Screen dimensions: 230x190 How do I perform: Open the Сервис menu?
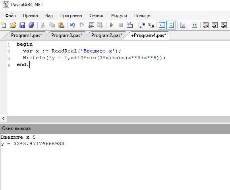point(97,16)
